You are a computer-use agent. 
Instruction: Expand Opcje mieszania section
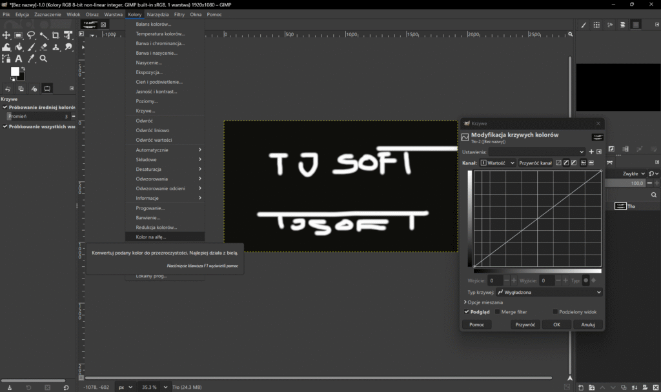coord(483,302)
